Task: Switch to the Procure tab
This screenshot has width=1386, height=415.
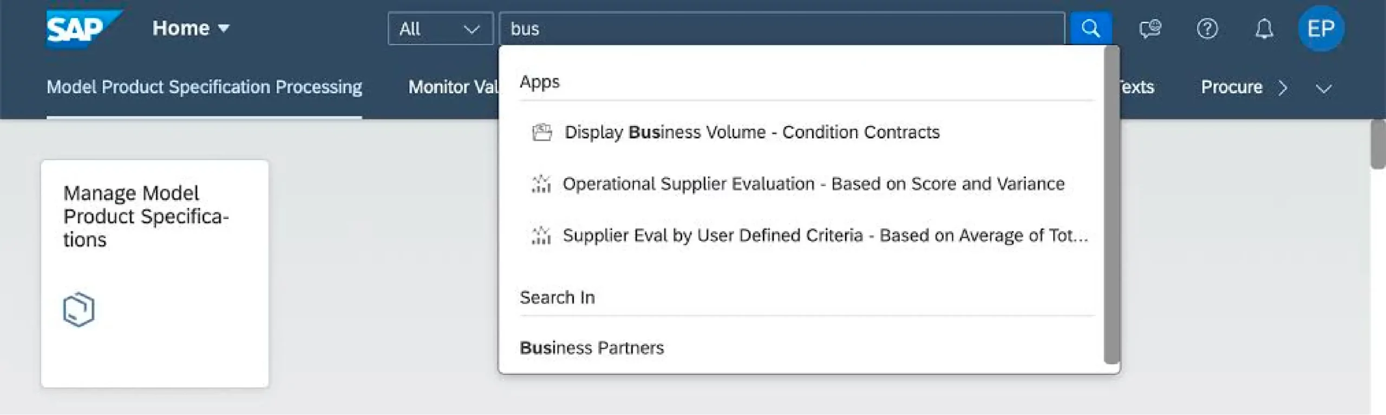Action: coord(1231,87)
